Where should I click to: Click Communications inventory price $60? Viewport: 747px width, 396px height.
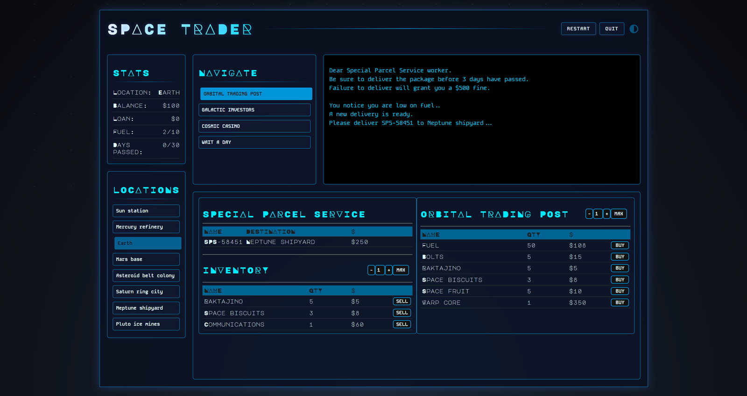357,325
